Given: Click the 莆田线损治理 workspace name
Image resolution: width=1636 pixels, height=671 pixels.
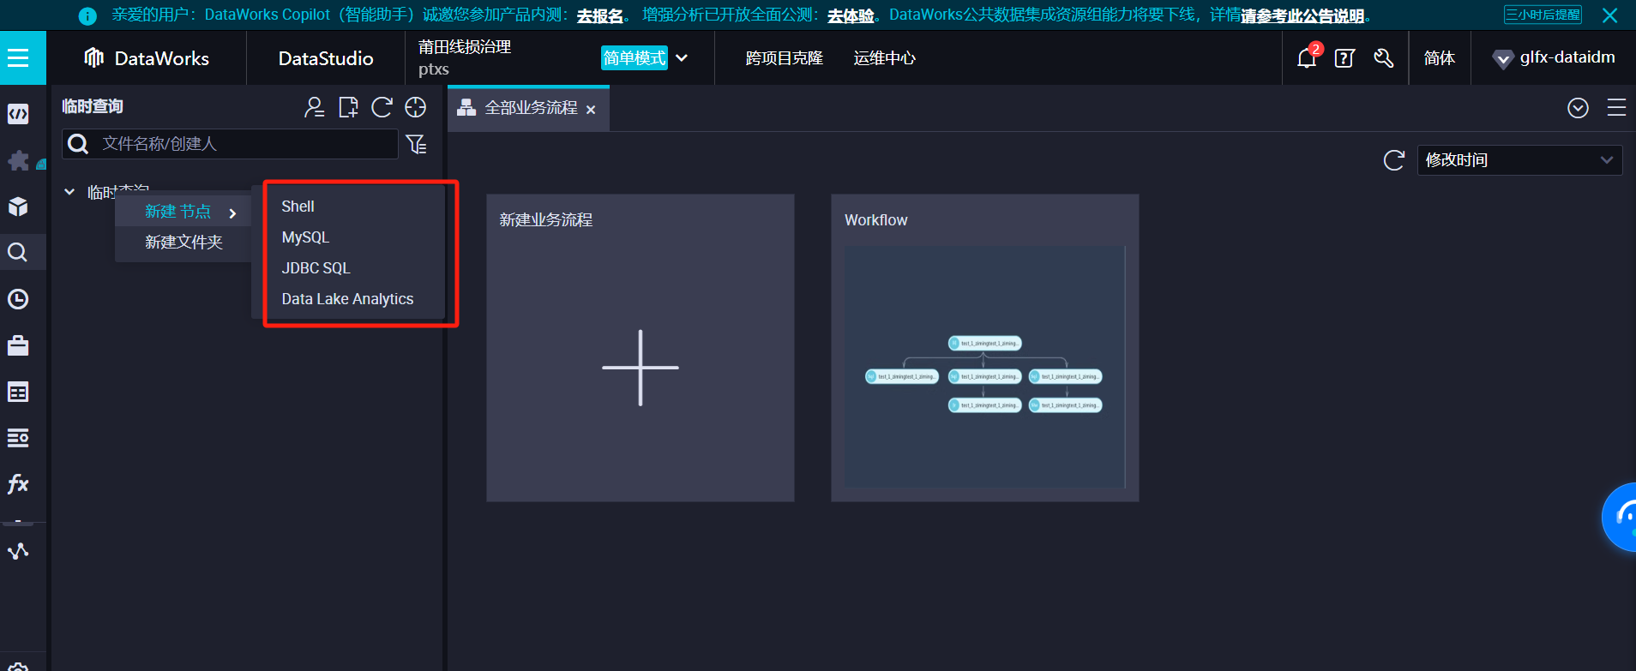Looking at the screenshot, I should coord(465,47).
